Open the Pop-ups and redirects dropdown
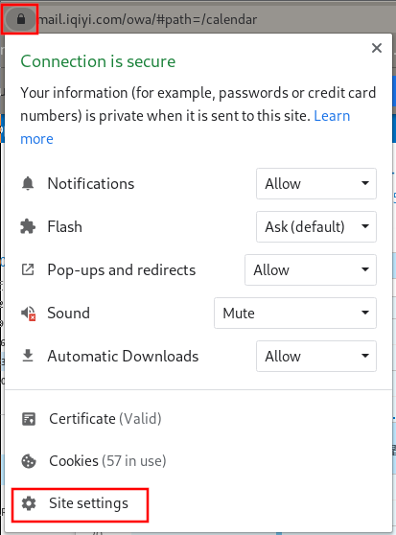The height and width of the screenshot is (535, 396). click(311, 269)
